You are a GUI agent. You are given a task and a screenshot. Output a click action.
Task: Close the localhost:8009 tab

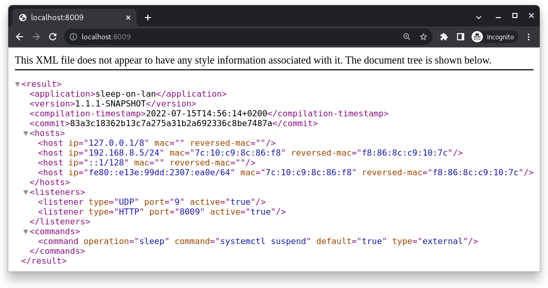tap(128, 18)
